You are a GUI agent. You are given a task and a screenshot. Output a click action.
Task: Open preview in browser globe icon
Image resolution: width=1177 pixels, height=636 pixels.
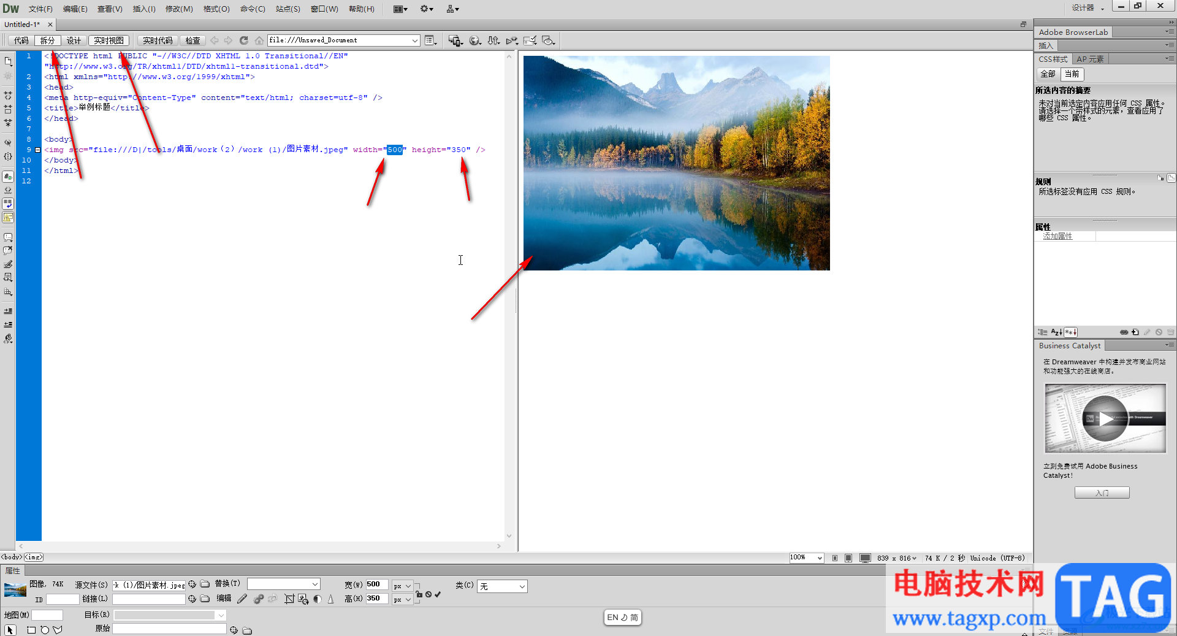tap(475, 40)
